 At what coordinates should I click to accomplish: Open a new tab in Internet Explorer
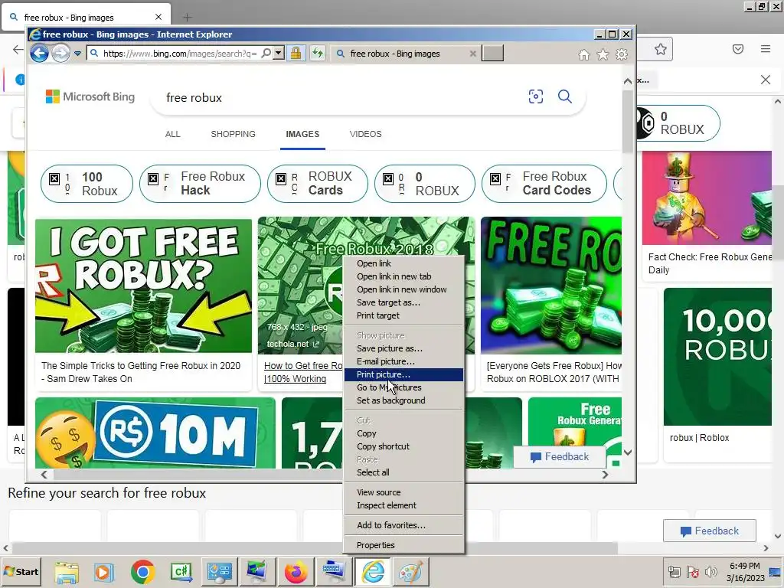pos(492,53)
